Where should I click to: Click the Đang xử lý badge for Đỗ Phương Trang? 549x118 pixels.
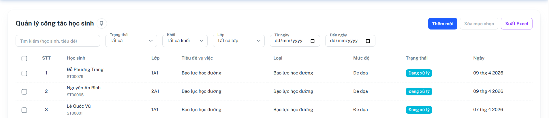click(419, 73)
